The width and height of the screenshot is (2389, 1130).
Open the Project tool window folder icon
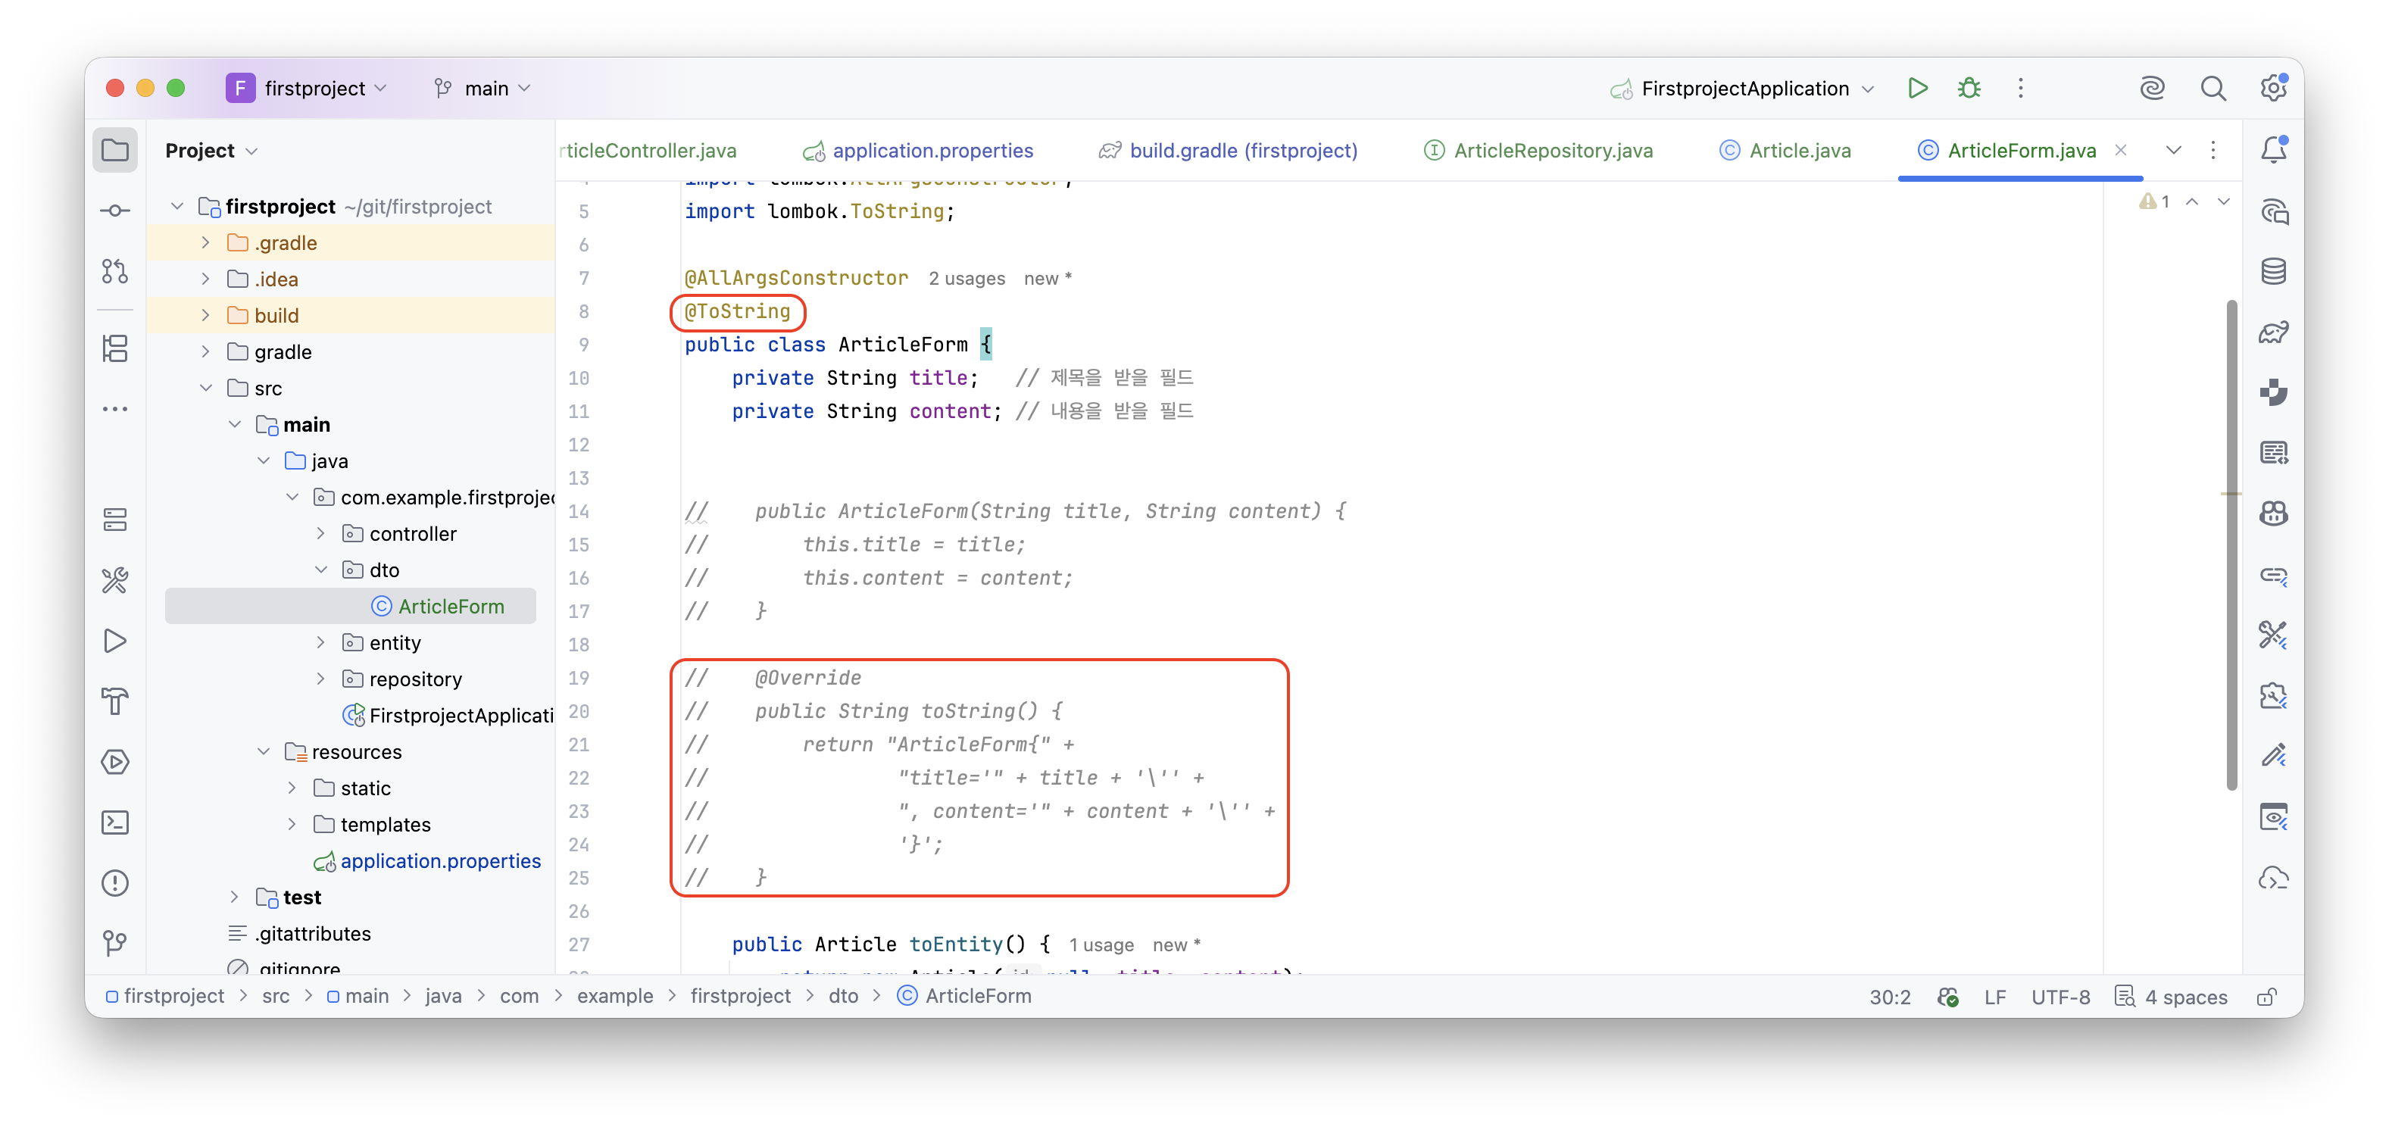coord(115,150)
